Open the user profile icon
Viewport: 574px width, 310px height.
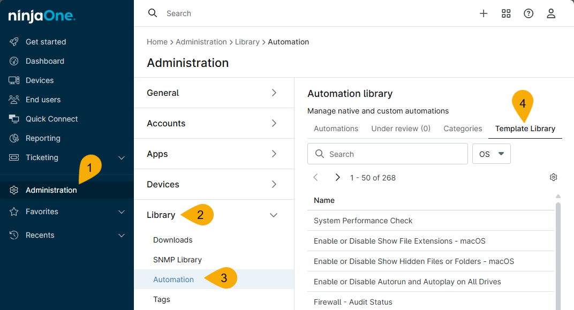(551, 13)
